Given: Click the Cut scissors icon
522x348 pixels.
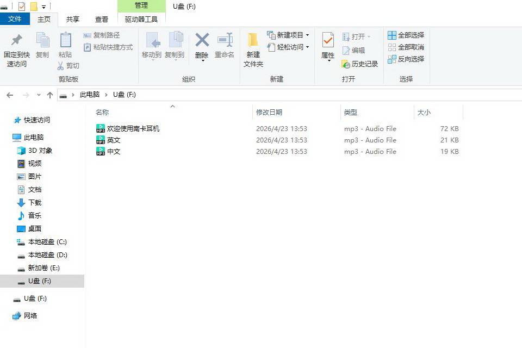Looking at the screenshot, I should (60, 66).
